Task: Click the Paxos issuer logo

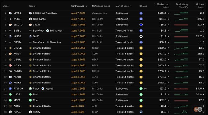Action: pyautogui.click(x=30, y=89)
